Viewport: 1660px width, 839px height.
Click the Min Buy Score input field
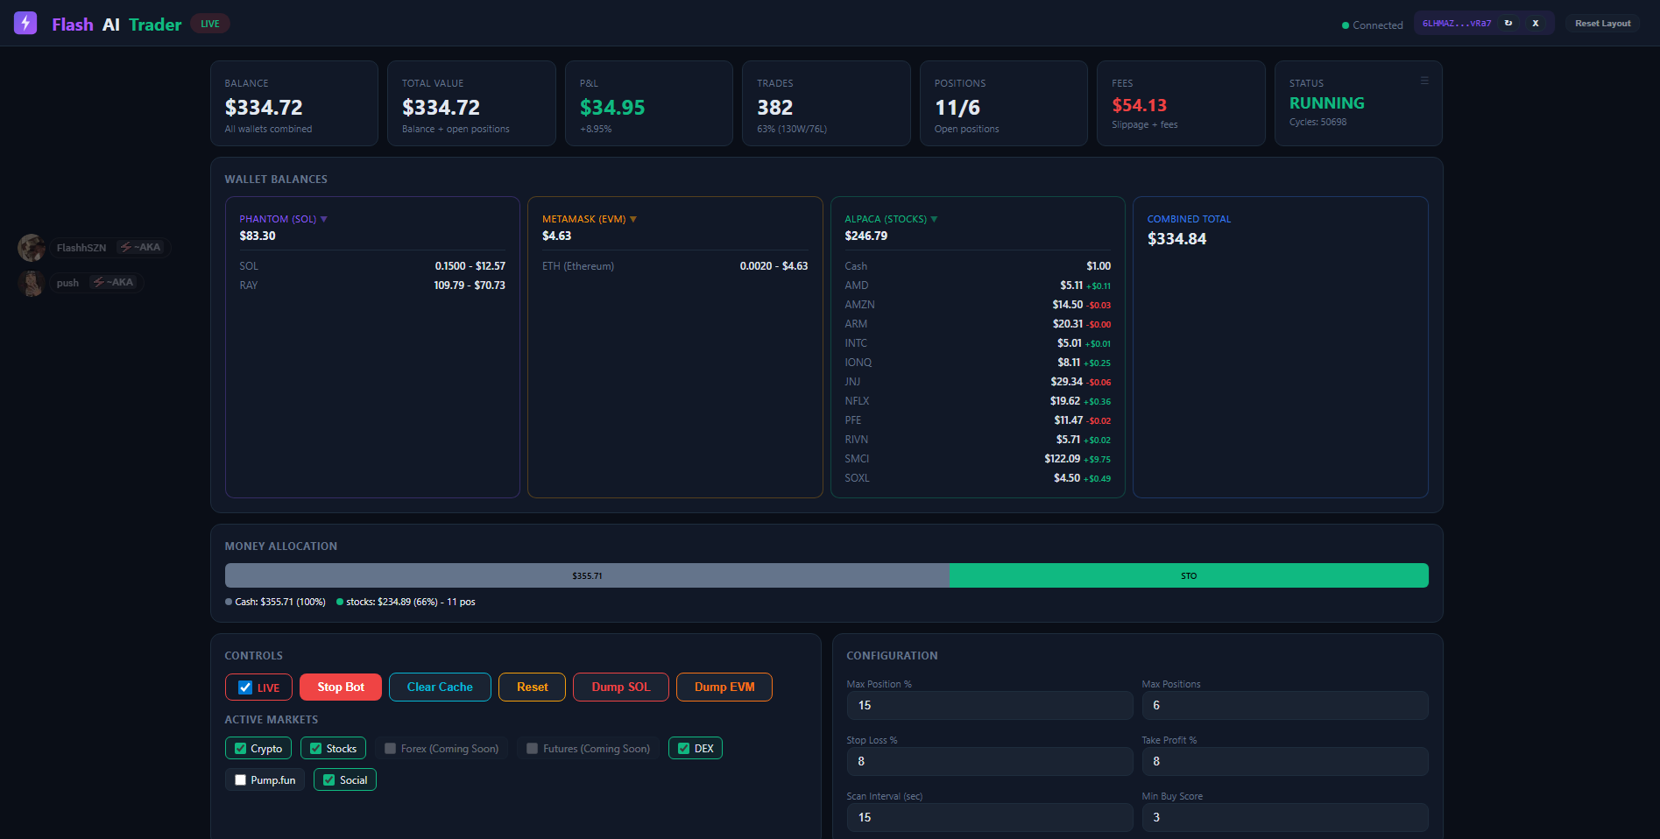(1285, 817)
